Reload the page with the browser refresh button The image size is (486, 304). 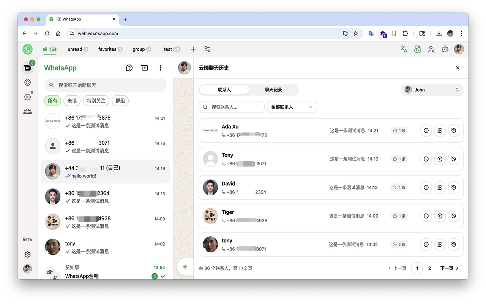(47, 33)
